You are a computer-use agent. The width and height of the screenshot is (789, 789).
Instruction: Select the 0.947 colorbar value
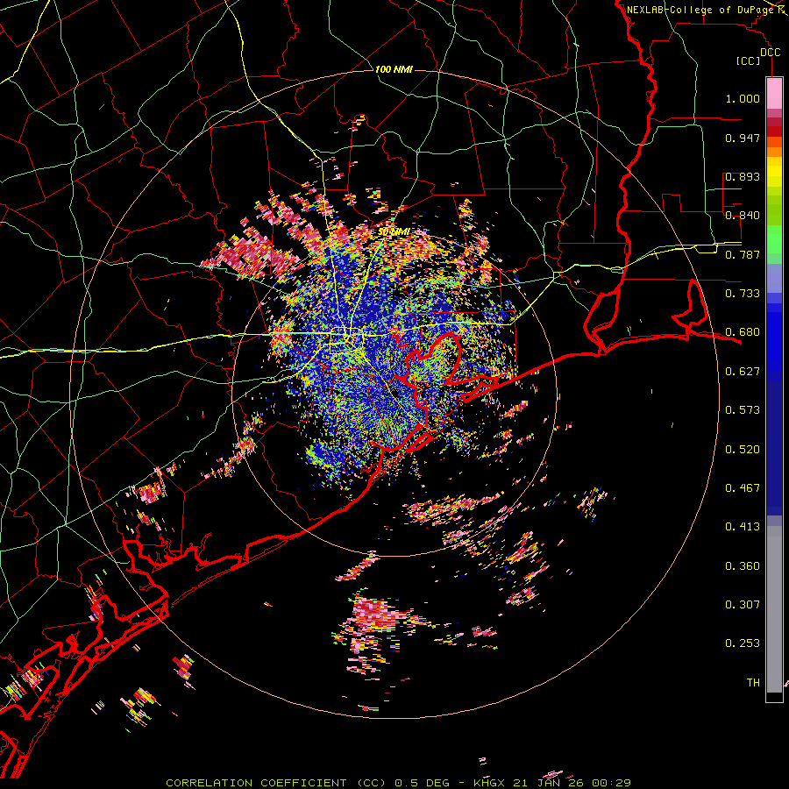[x=743, y=138]
